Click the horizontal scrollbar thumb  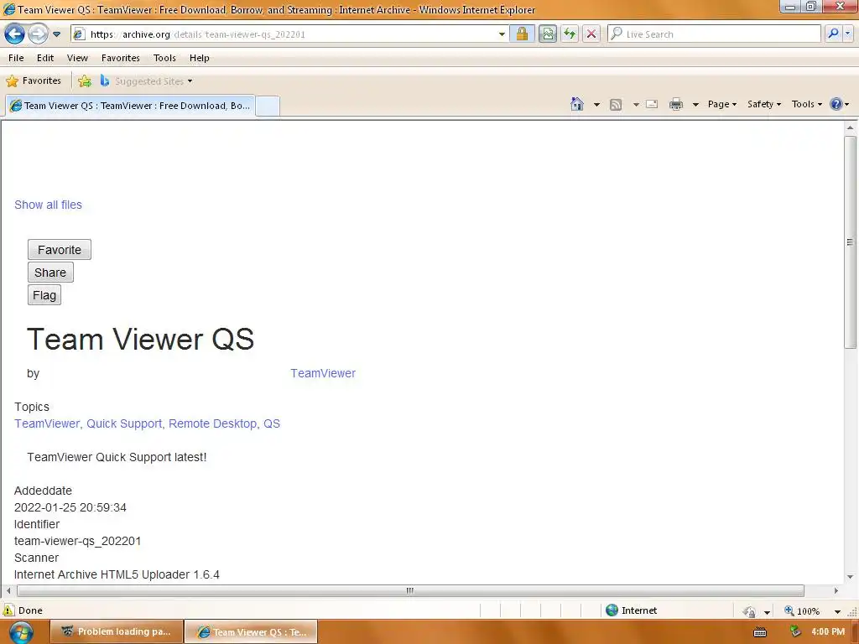(410, 590)
